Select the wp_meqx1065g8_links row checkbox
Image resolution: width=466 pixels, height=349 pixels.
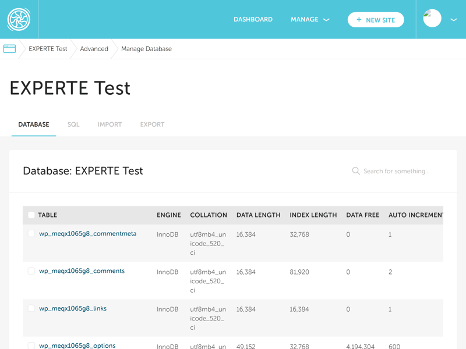click(x=31, y=309)
